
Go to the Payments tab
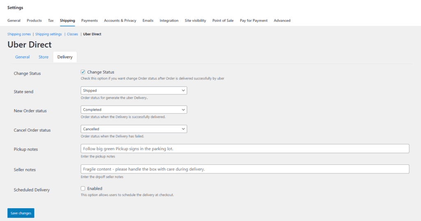click(89, 21)
